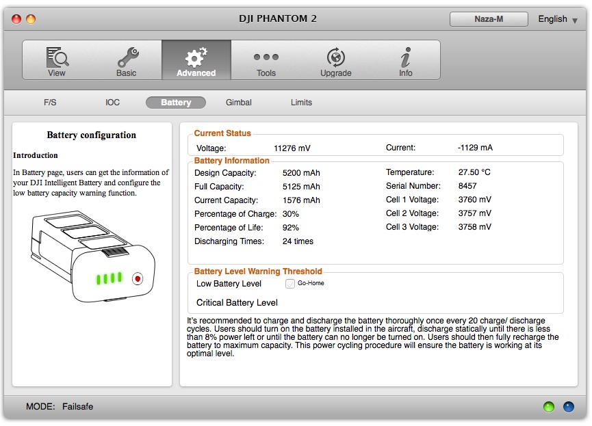Click the Introduction subheading
Screen dimensions: 592x426
pyautogui.click(x=36, y=155)
